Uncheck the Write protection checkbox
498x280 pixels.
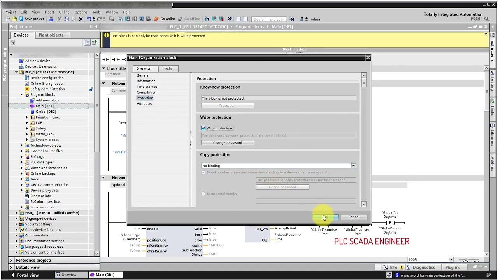[203, 128]
